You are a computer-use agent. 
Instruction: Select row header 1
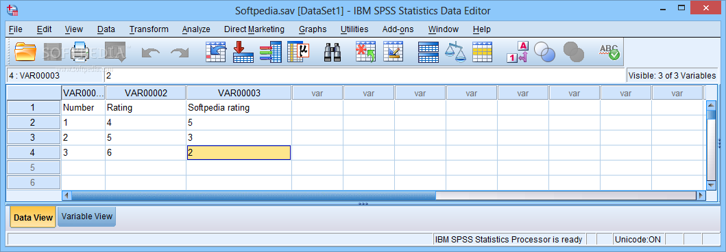coord(33,108)
